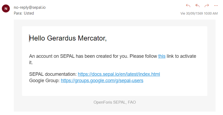Open the three-dot more actions menu
223x115 pixels.
(216, 5)
